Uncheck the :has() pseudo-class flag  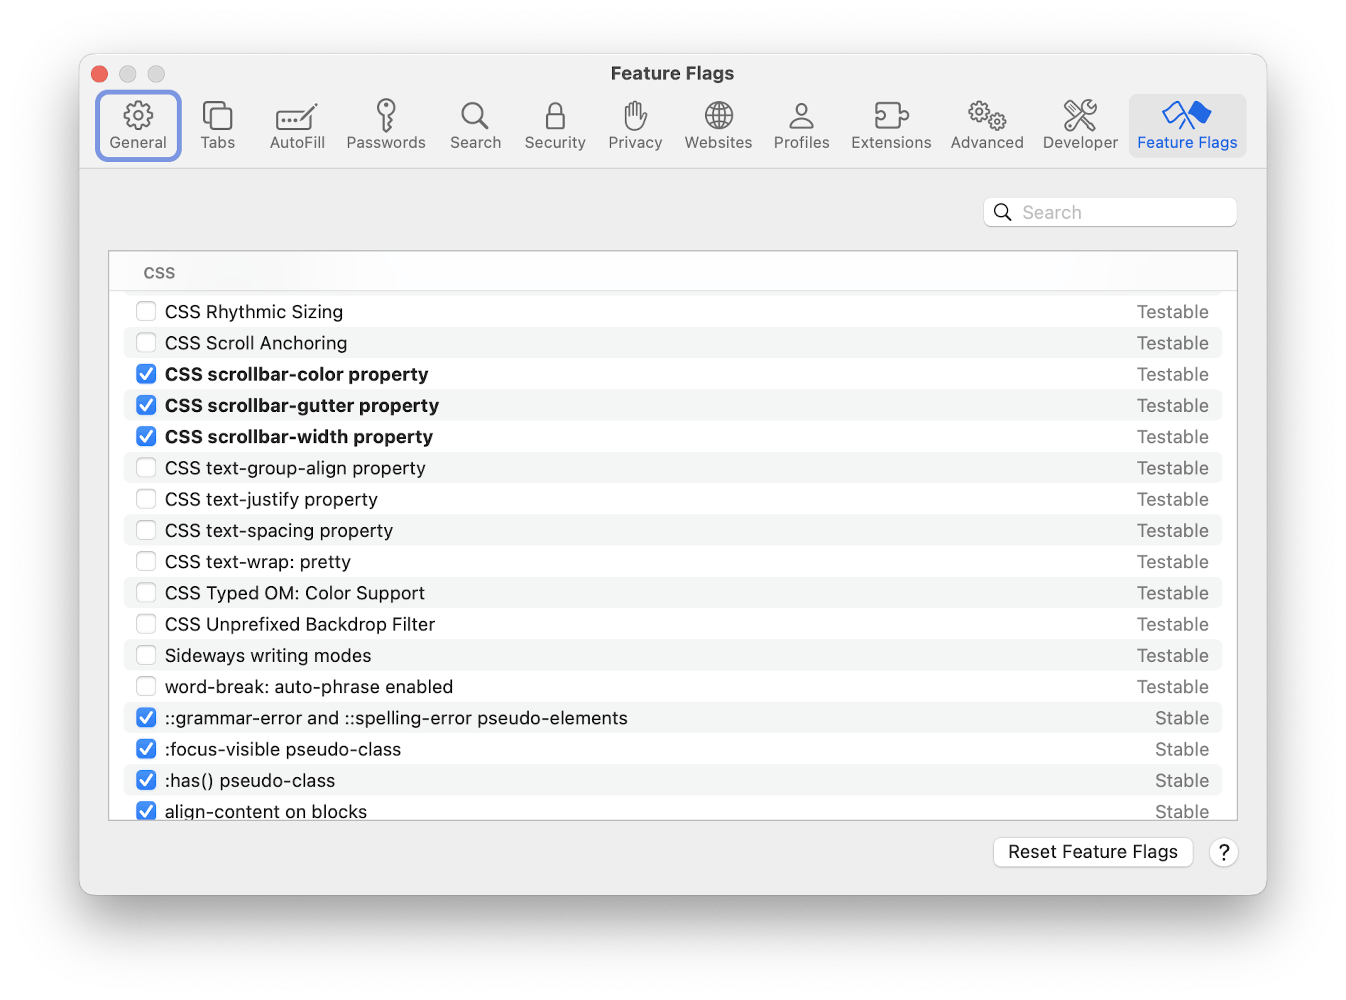(x=147, y=780)
